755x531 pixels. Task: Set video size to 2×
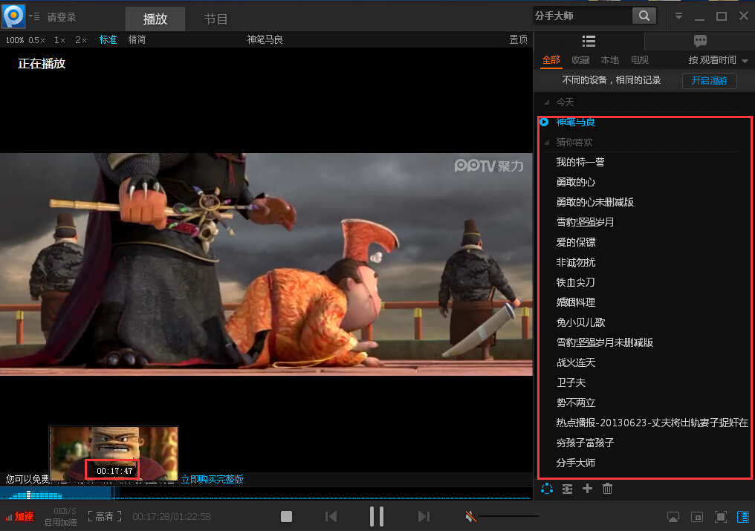click(x=81, y=40)
